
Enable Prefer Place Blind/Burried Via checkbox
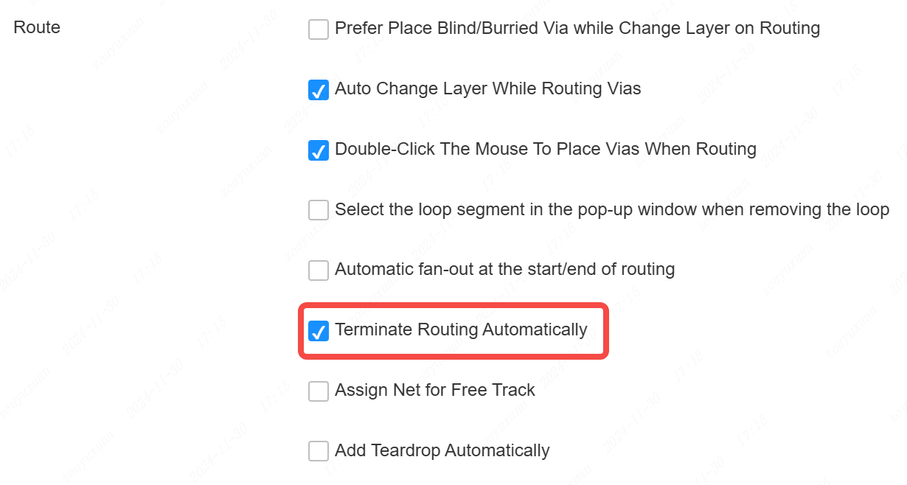point(319,29)
